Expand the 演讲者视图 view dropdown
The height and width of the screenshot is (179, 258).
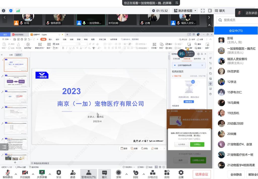[x=196, y=11]
